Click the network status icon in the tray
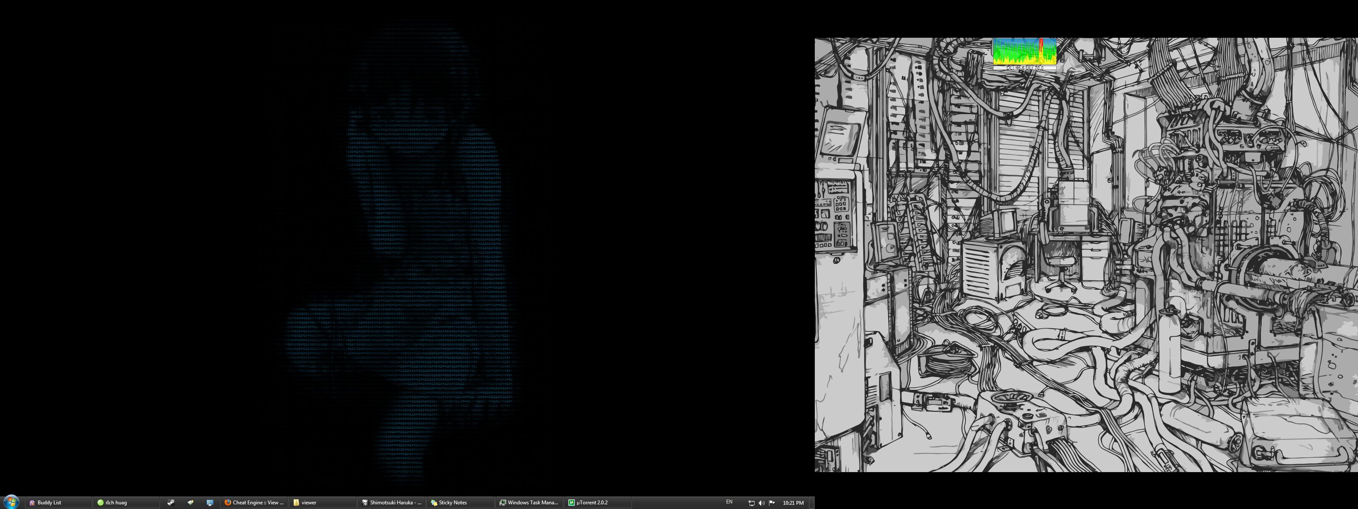The width and height of the screenshot is (1358, 509). (x=752, y=503)
